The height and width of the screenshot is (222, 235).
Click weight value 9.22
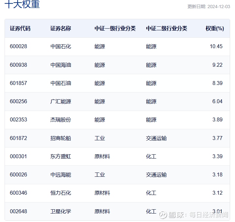217,65
